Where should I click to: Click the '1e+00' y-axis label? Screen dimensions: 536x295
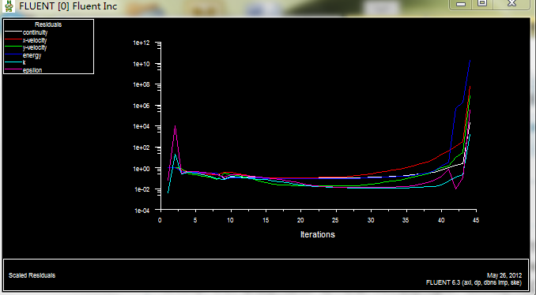142,169
